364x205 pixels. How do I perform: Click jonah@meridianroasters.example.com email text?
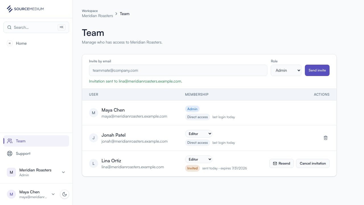click(x=135, y=141)
